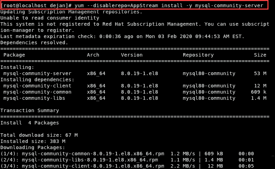
Task: Click 'mysql-community-client' package name in table
Action: pos(37,86)
